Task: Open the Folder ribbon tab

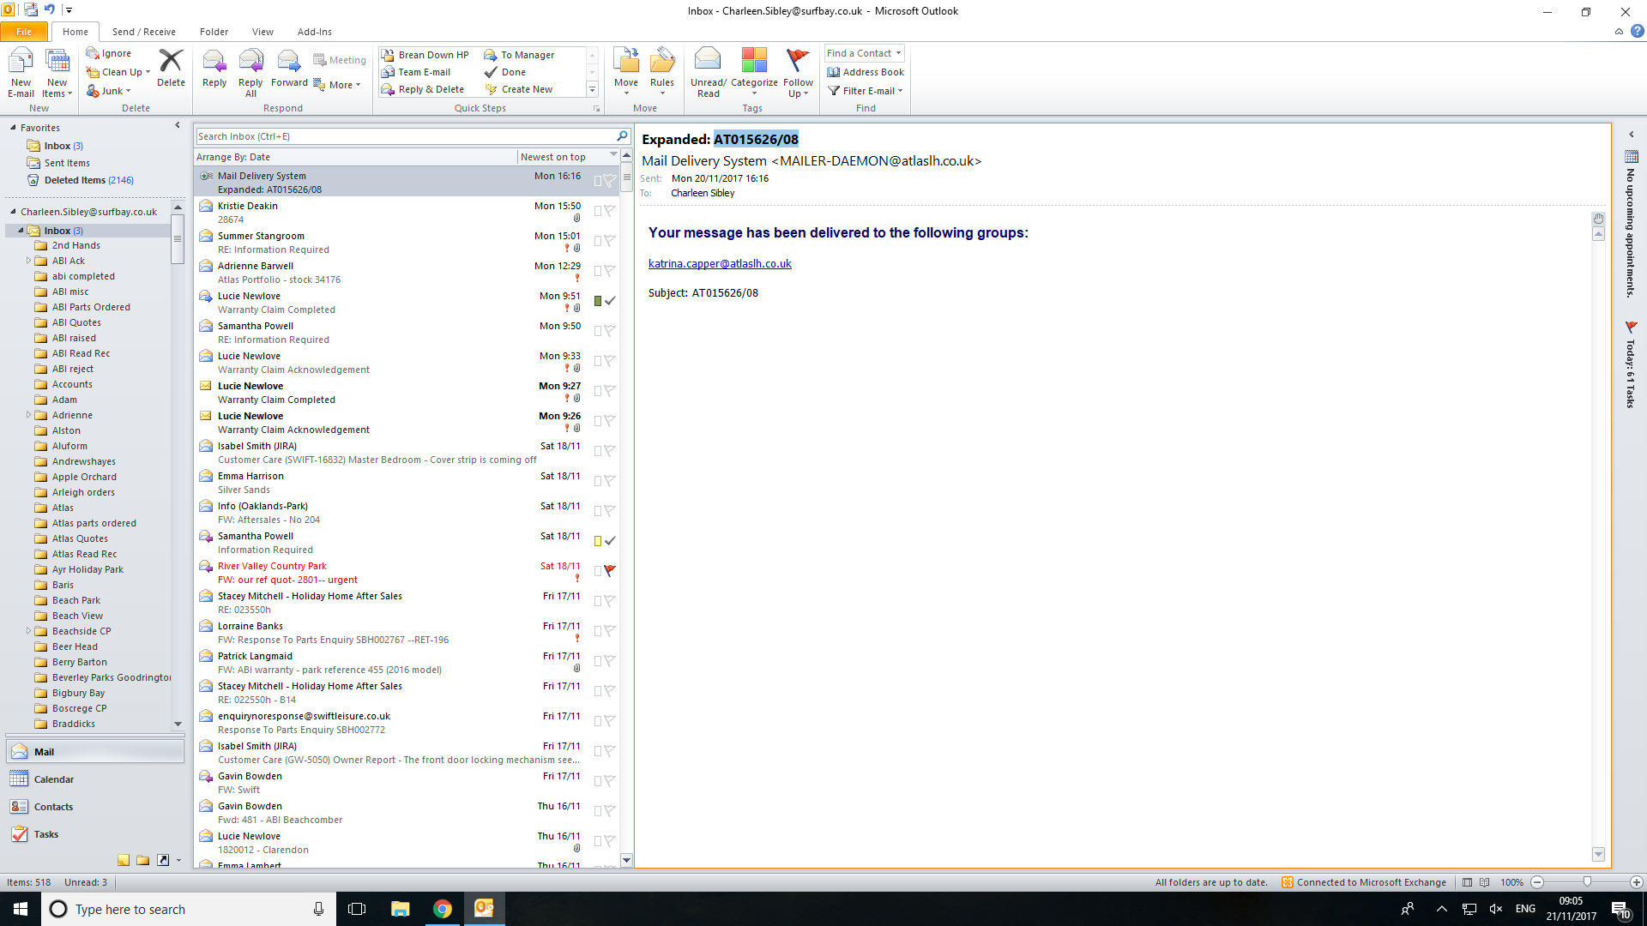Action: point(214,32)
